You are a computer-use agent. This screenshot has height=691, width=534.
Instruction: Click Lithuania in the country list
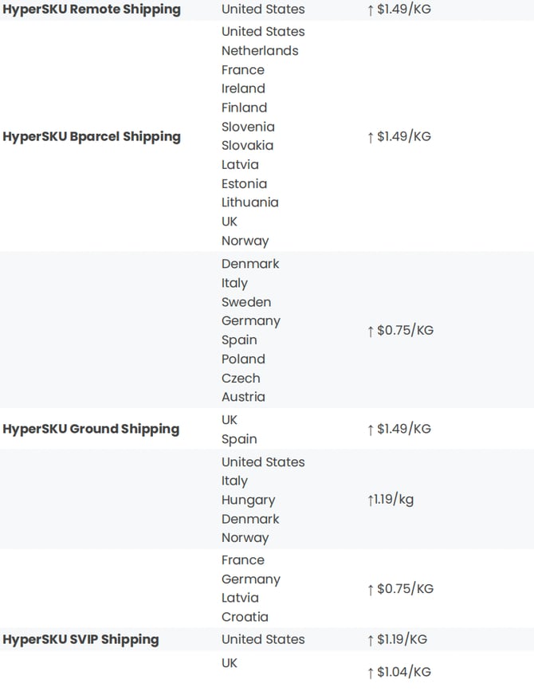250,202
